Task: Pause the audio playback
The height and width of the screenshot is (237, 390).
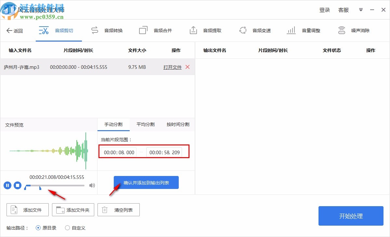Action: click(7, 185)
